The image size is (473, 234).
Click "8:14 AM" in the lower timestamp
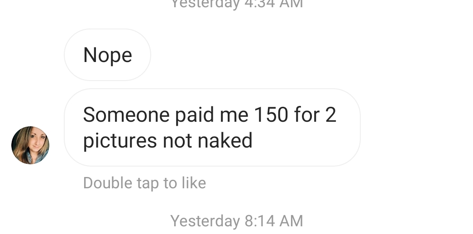pos(273,221)
